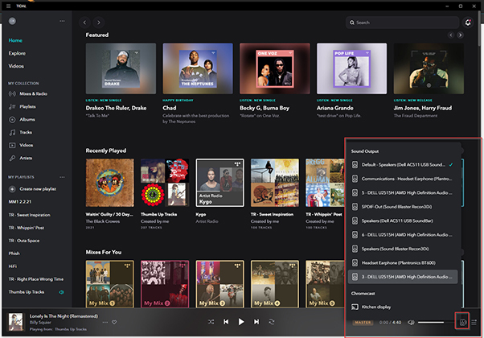Open the hamburger menu next to TIDAL
Image resolution: width=484 pixels, height=338 pixels.
(x=8, y=6)
